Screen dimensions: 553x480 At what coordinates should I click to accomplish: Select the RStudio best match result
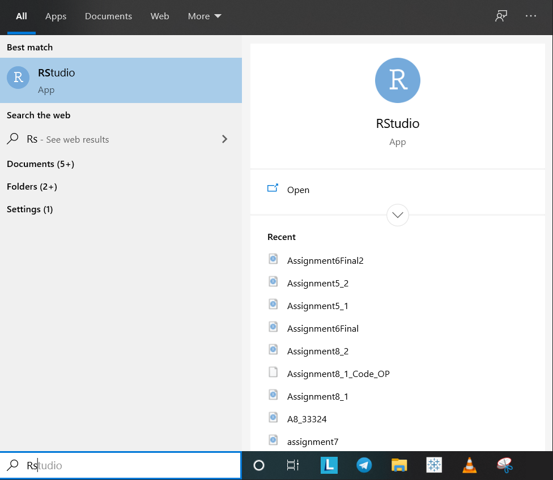(121, 80)
